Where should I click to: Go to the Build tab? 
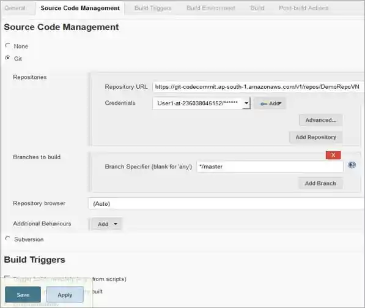(257, 8)
